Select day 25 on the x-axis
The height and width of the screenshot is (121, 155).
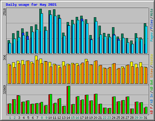coord(118,118)
